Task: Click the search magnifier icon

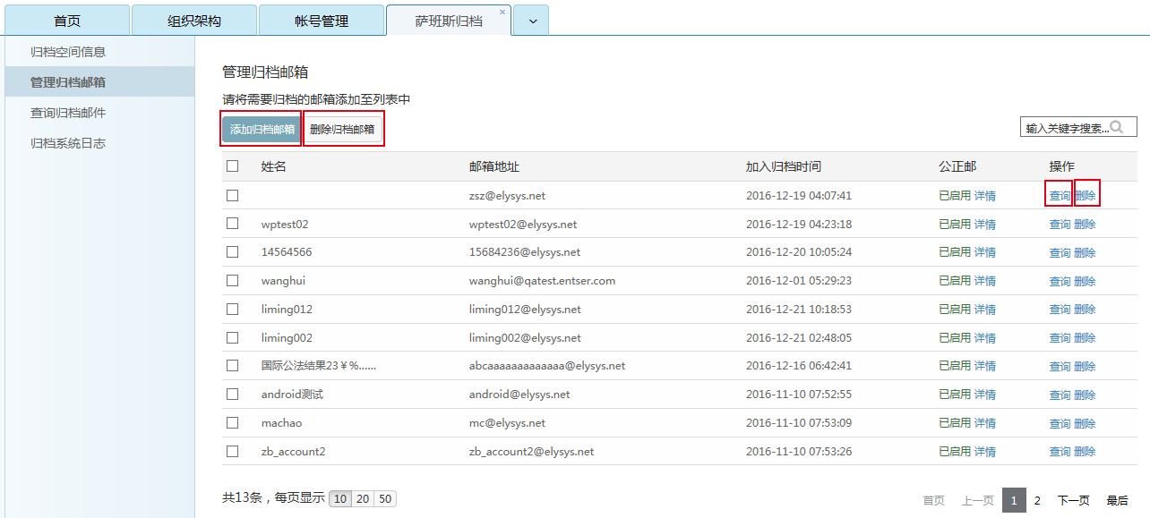Action: (1118, 126)
